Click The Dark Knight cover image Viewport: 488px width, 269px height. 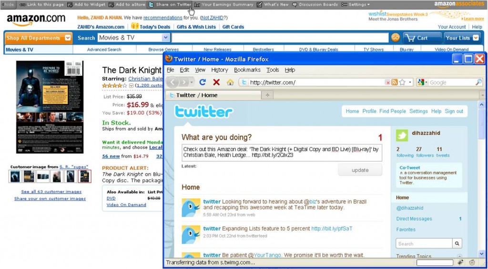click(50, 107)
